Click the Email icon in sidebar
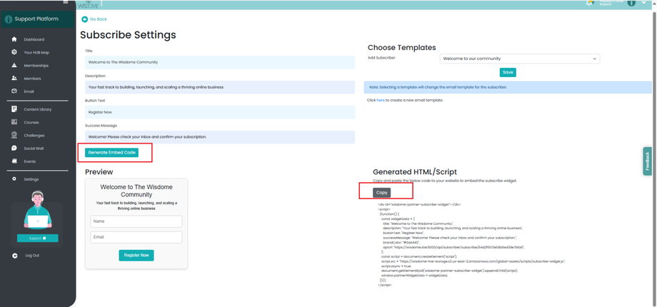Screen dimensions: 657x307 click(14, 91)
